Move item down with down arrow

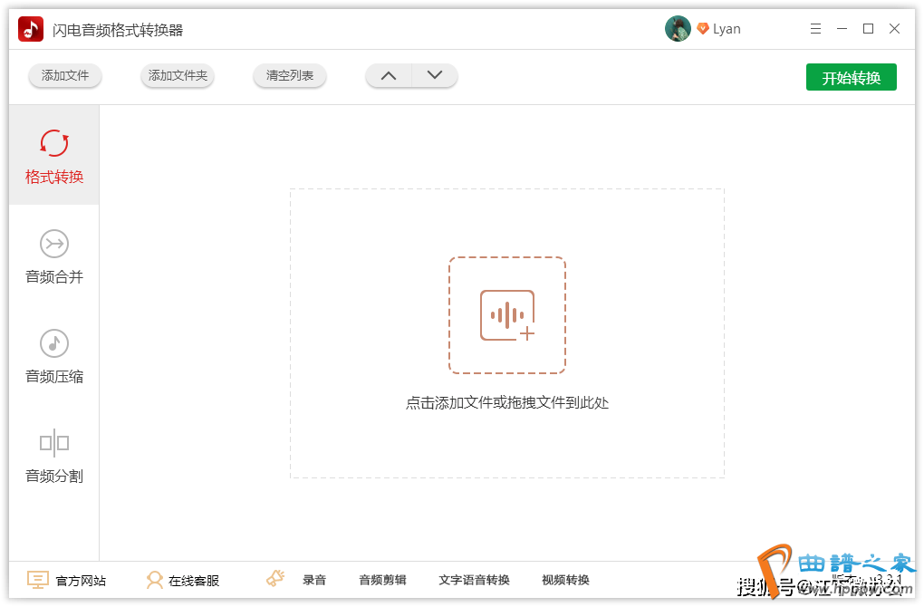tap(435, 76)
